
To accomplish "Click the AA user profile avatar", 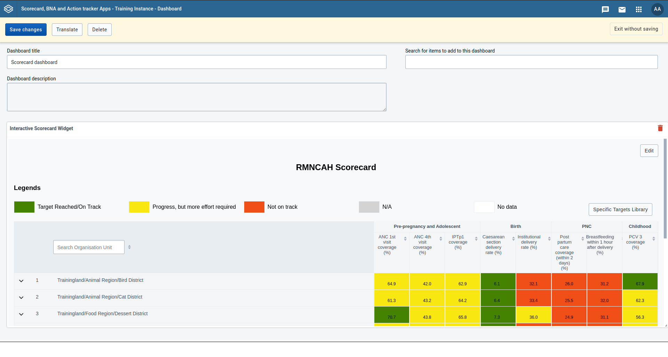I will (657, 9).
